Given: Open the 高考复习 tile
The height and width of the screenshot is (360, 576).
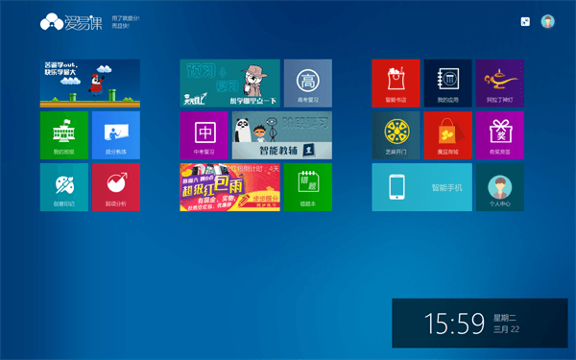Looking at the screenshot, I should click(308, 84).
